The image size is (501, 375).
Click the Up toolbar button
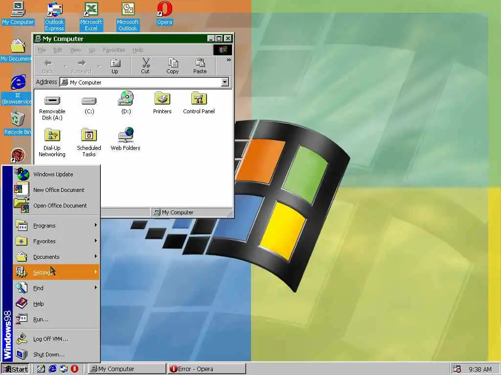tap(115, 66)
